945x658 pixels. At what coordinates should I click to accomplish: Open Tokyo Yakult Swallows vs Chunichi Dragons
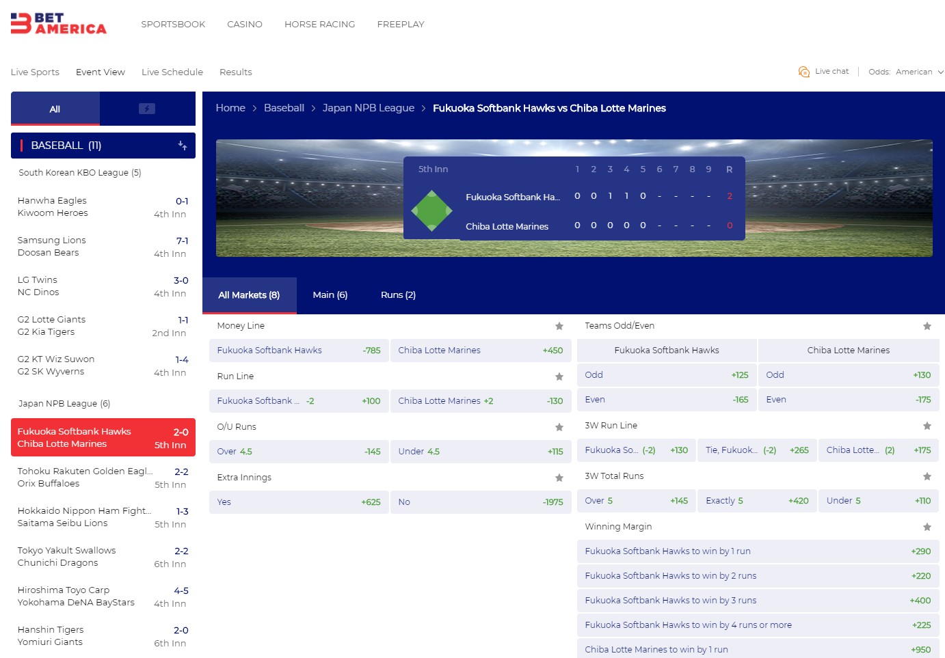[103, 557]
